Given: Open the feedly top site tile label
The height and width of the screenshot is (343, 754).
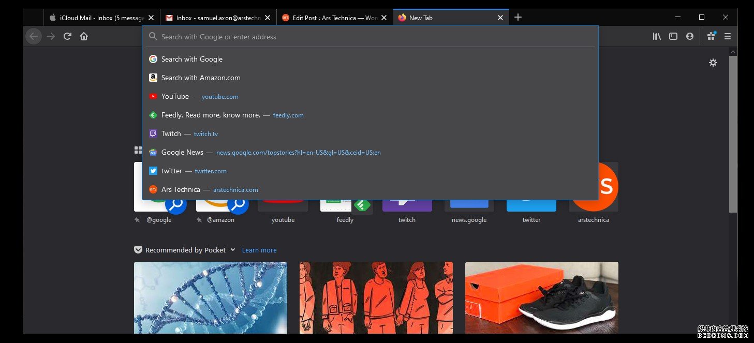Looking at the screenshot, I should click(x=345, y=220).
